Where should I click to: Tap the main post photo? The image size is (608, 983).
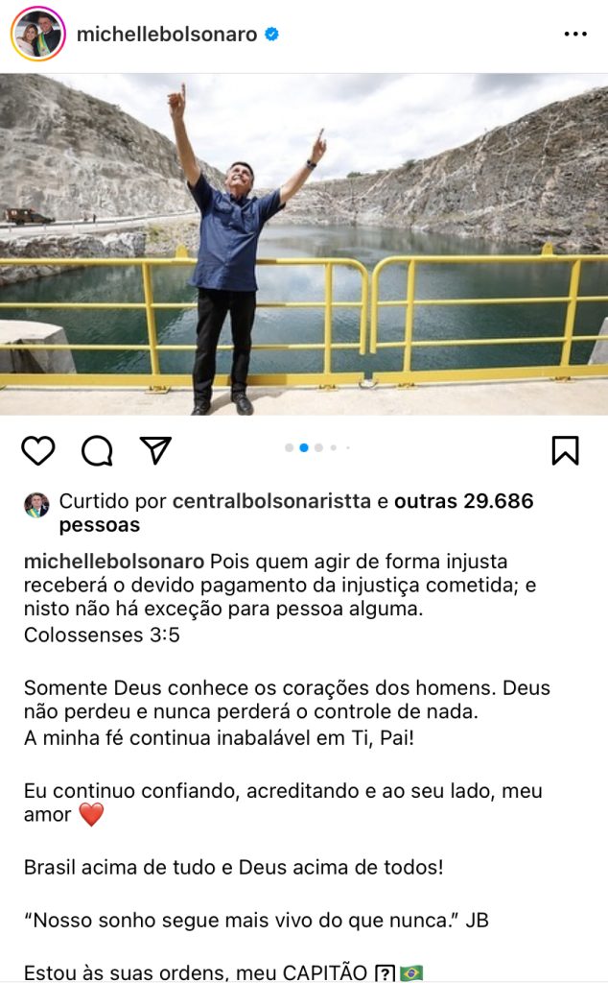(304, 245)
